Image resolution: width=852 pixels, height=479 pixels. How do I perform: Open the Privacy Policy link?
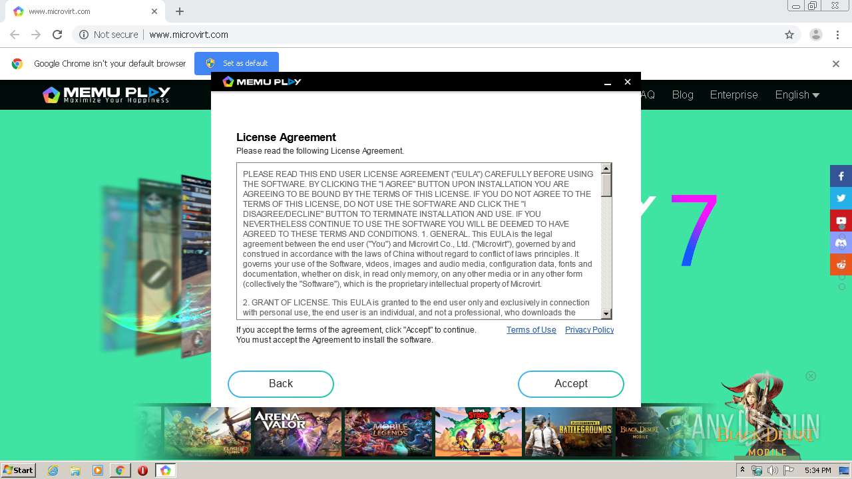coord(589,330)
